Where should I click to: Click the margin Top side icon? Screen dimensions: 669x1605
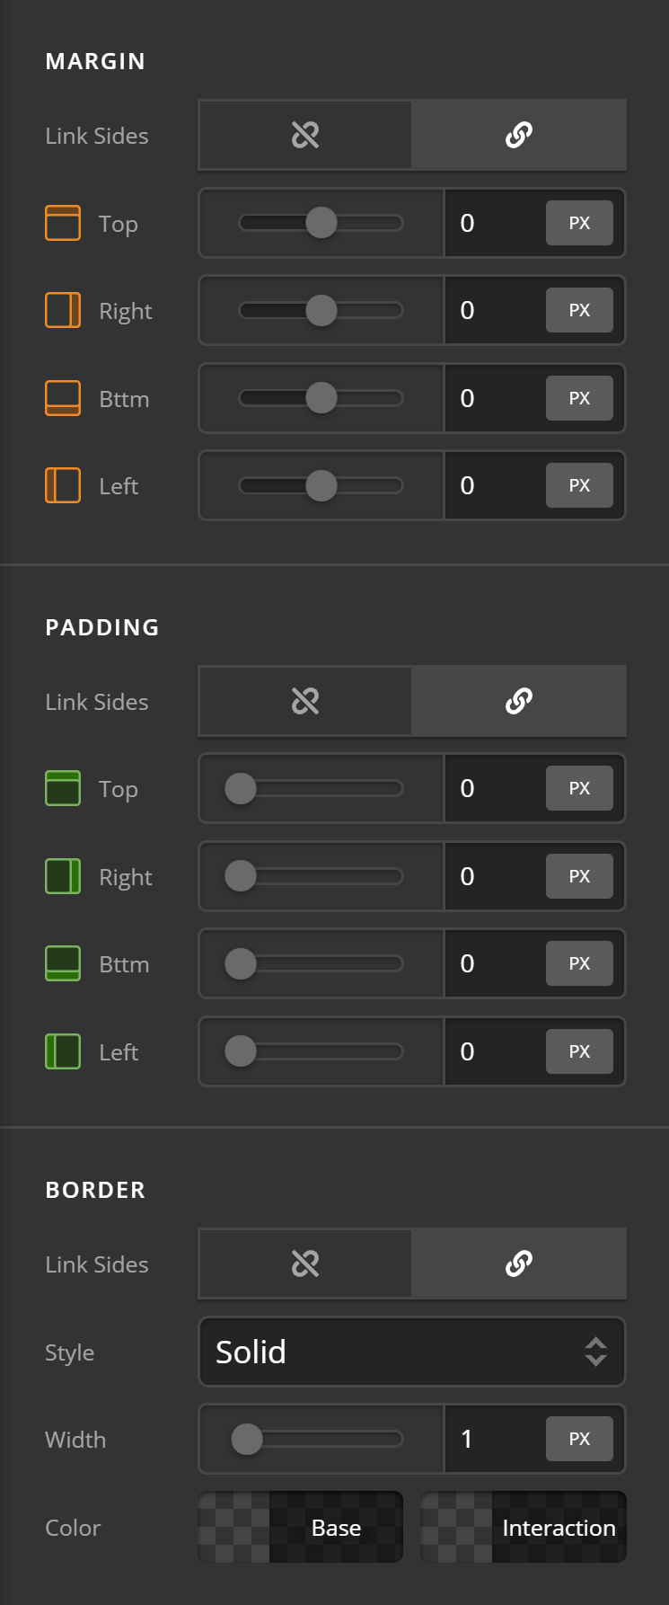62,222
